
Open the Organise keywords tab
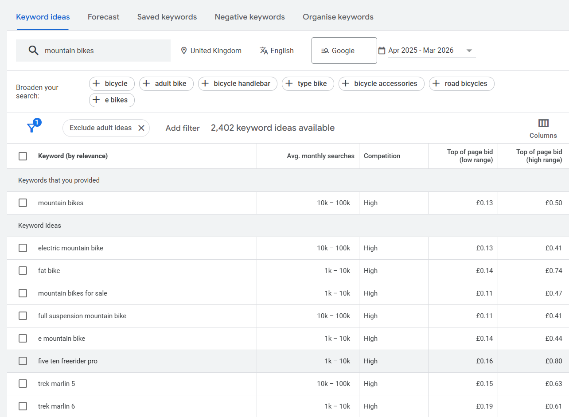click(338, 17)
